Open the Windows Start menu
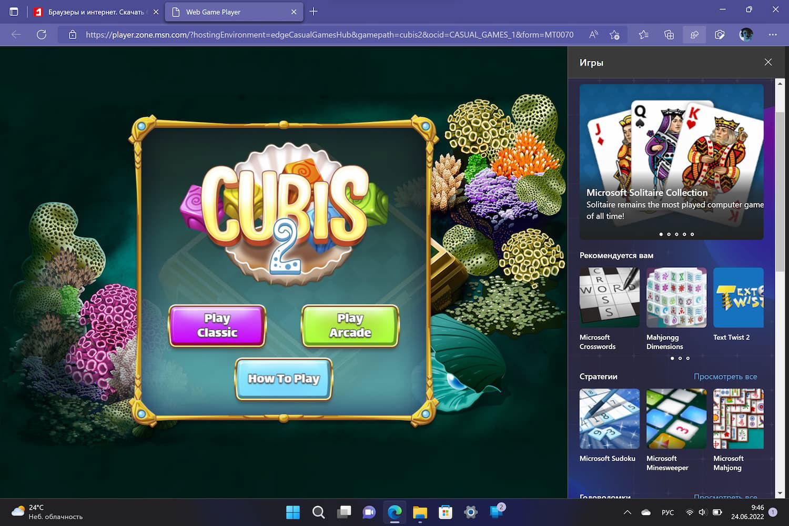 (293, 512)
